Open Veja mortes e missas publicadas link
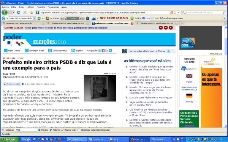This screenshot has height=142, width=228. pyautogui.click(x=149, y=103)
